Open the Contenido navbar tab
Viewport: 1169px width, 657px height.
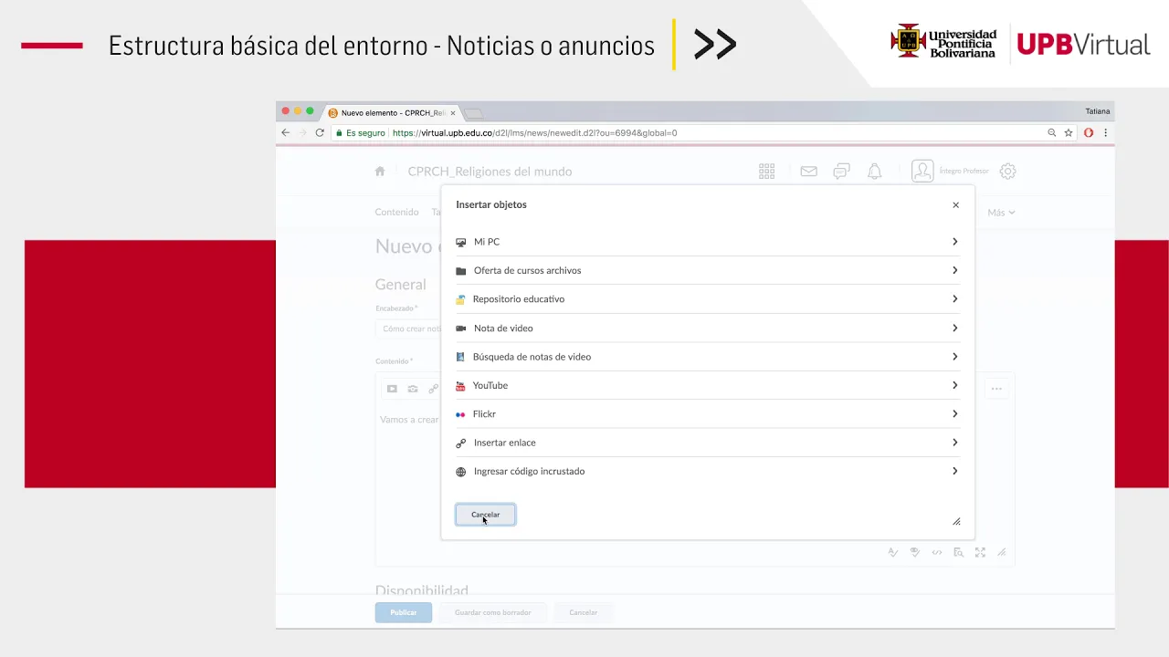(396, 212)
